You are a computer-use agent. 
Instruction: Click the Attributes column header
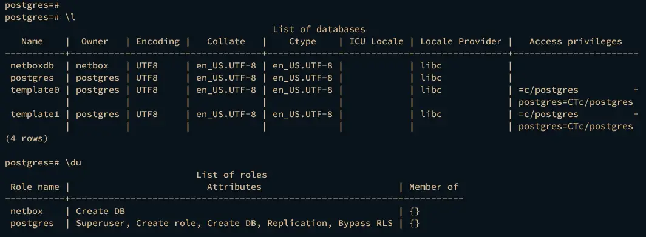tap(234, 187)
